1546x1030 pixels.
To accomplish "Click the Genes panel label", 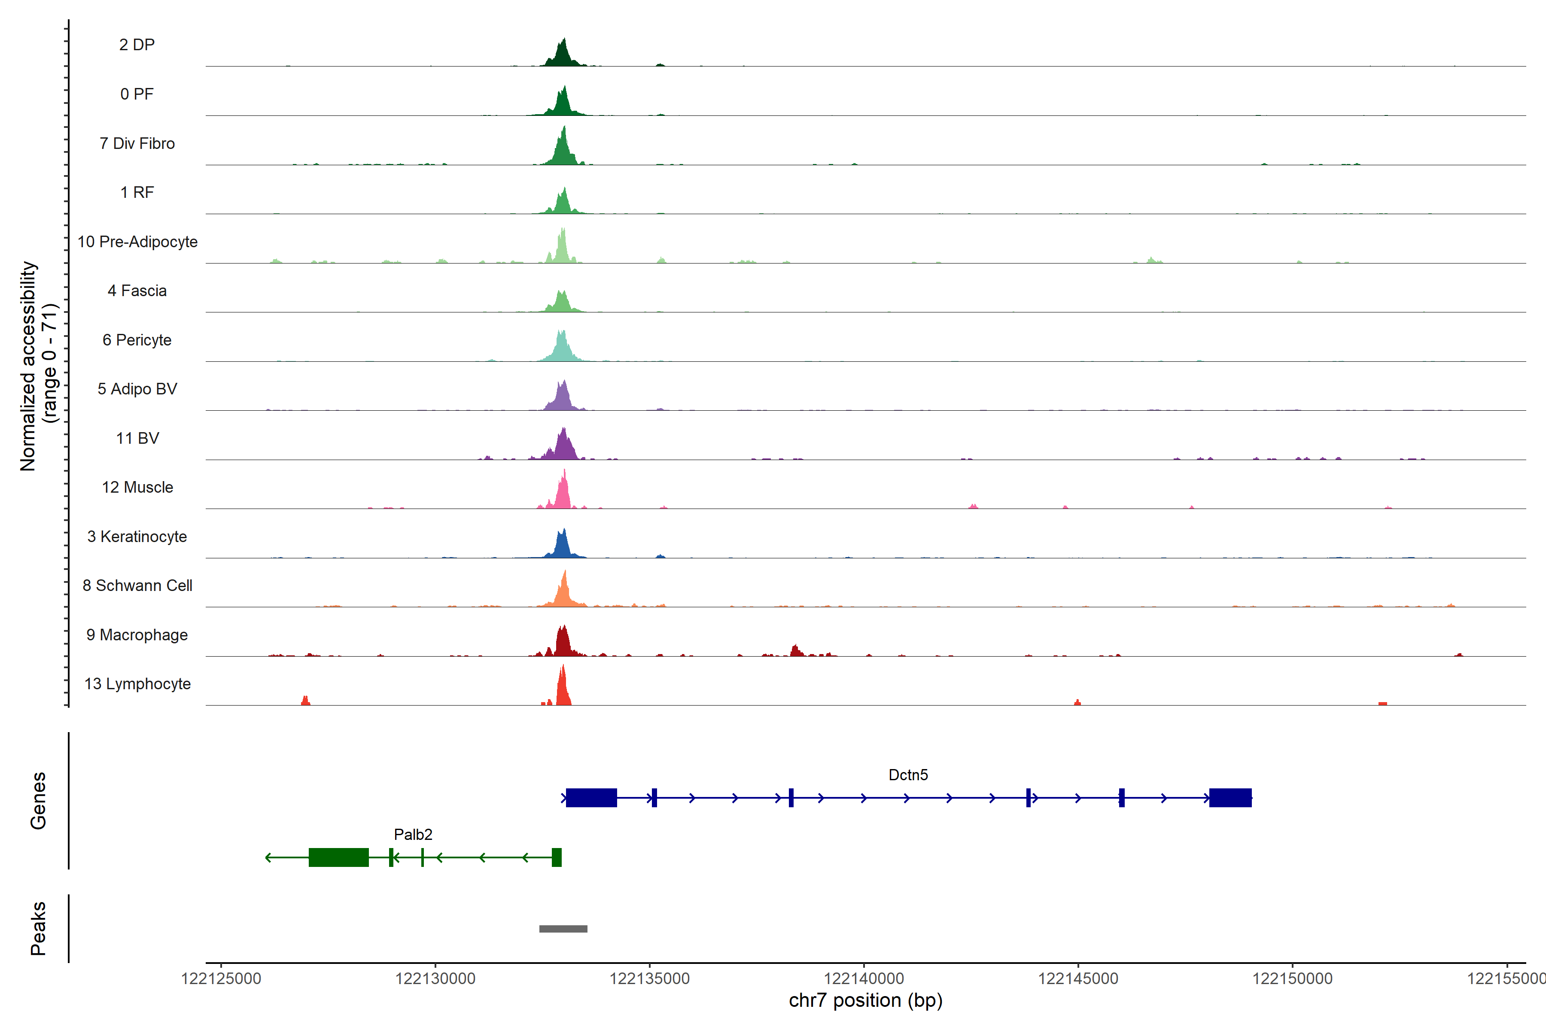I will [38, 800].
